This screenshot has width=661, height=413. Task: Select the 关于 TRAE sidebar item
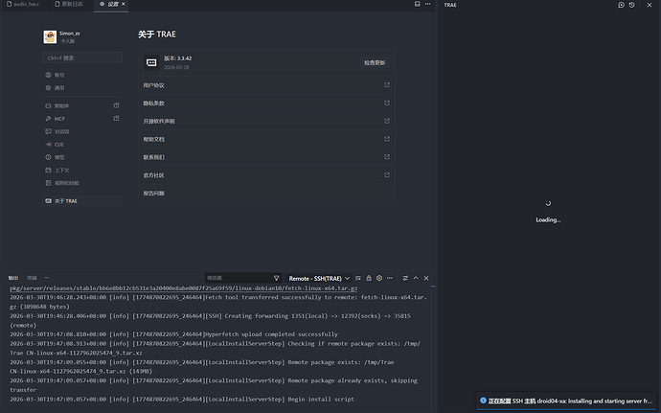click(x=82, y=201)
